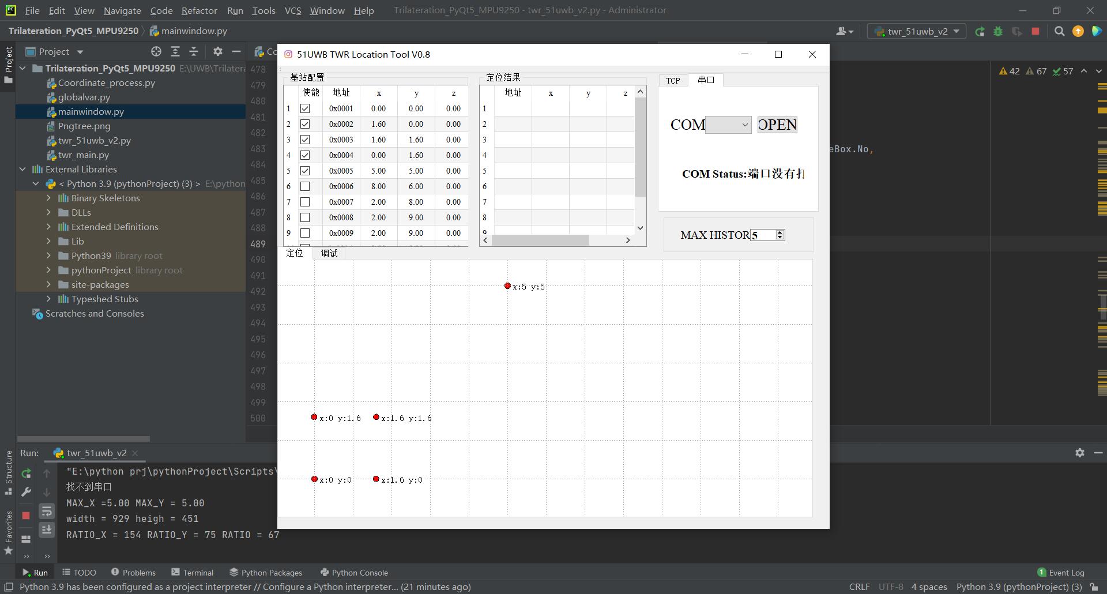The image size is (1107, 594).
Task: Click the red Stop icon in top toolbar
Action: coord(1036,31)
